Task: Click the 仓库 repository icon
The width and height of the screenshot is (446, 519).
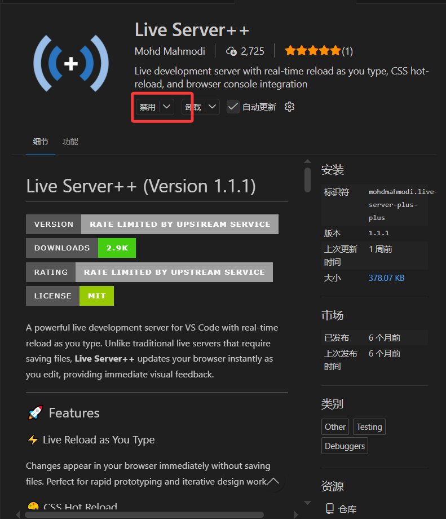Action: pos(330,509)
